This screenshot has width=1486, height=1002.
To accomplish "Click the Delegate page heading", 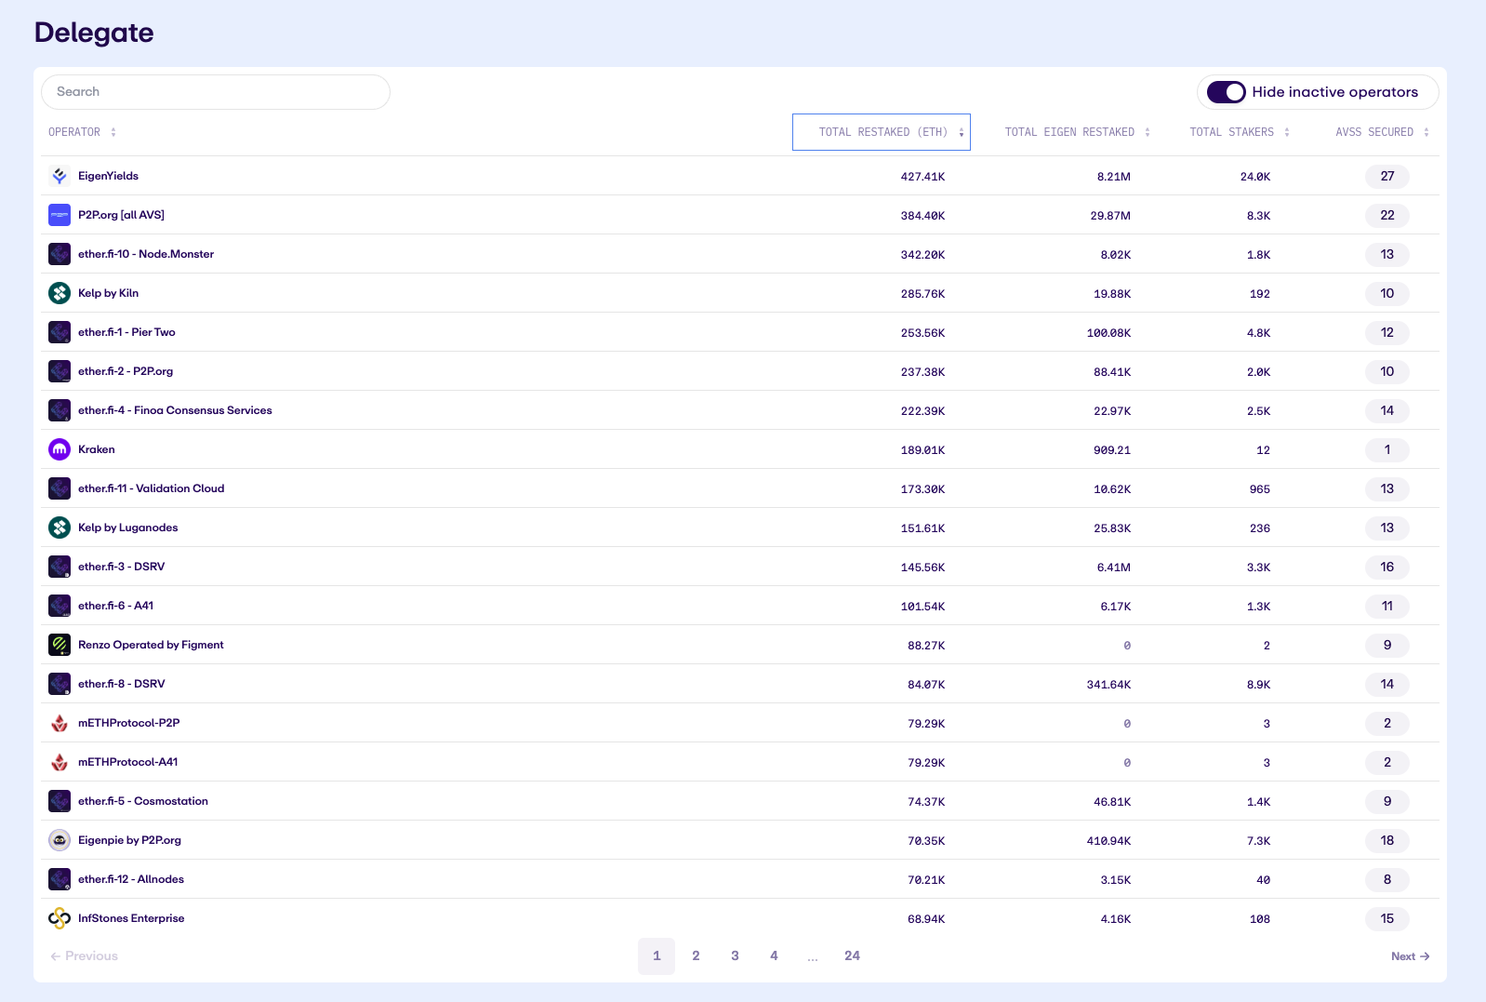I will (x=94, y=33).
